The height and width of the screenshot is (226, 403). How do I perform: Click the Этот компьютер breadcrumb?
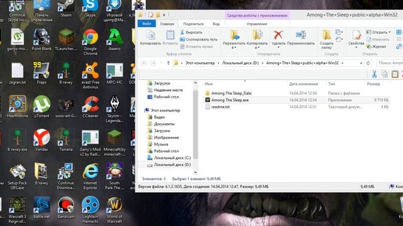point(200,63)
